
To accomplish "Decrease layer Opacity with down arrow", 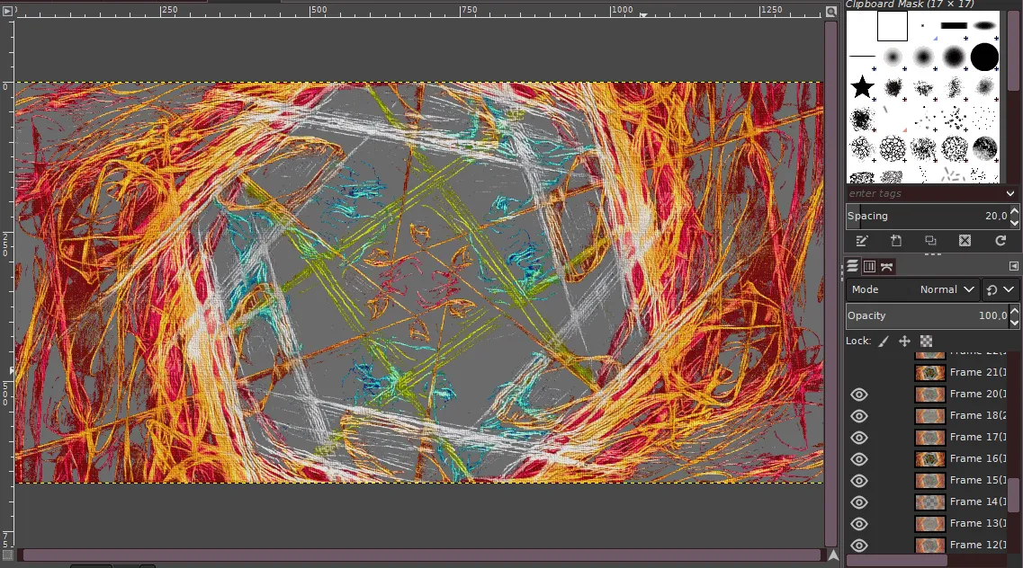I will [x=1014, y=322].
